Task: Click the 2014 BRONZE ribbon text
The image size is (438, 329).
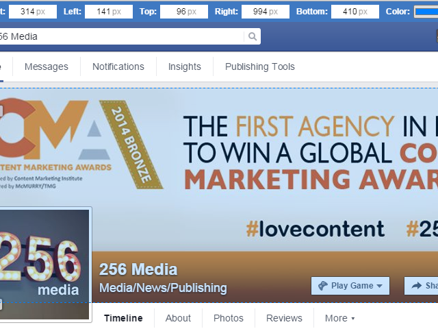Action: (x=131, y=145)
